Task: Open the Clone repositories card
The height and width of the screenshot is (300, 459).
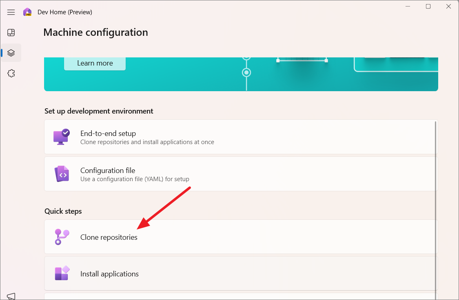Action: click(x=241, y=236)
